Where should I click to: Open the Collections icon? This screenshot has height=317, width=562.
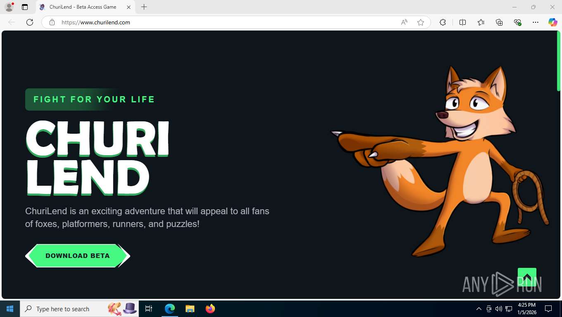click(x=499, y=22)
